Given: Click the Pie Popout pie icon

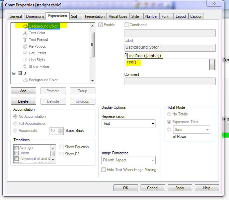Looking at the screenshot, I should click(25, 46).
